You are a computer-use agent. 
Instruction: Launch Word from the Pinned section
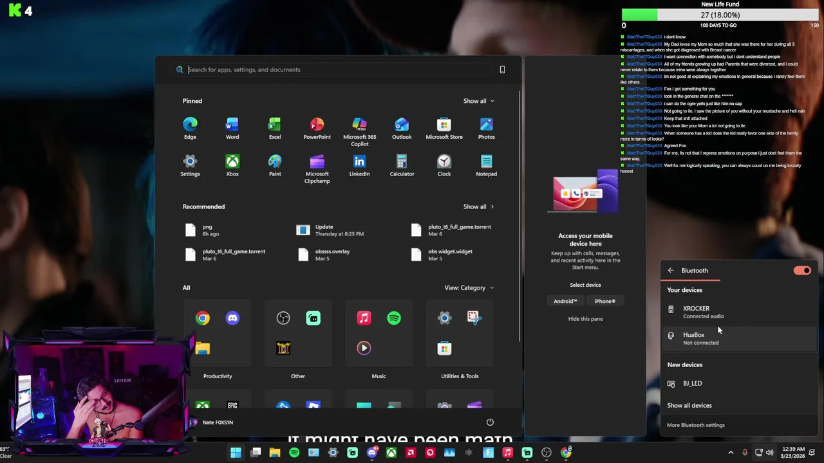[x=232, y=128]
